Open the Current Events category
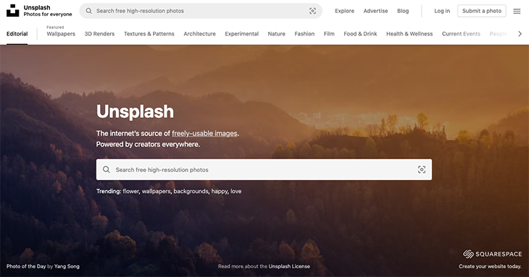This screenshot has width=529, height=277. 461,34
